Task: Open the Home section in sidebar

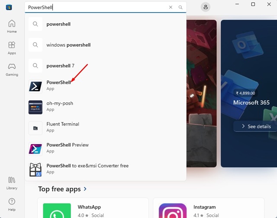Action: click(12, 26)
